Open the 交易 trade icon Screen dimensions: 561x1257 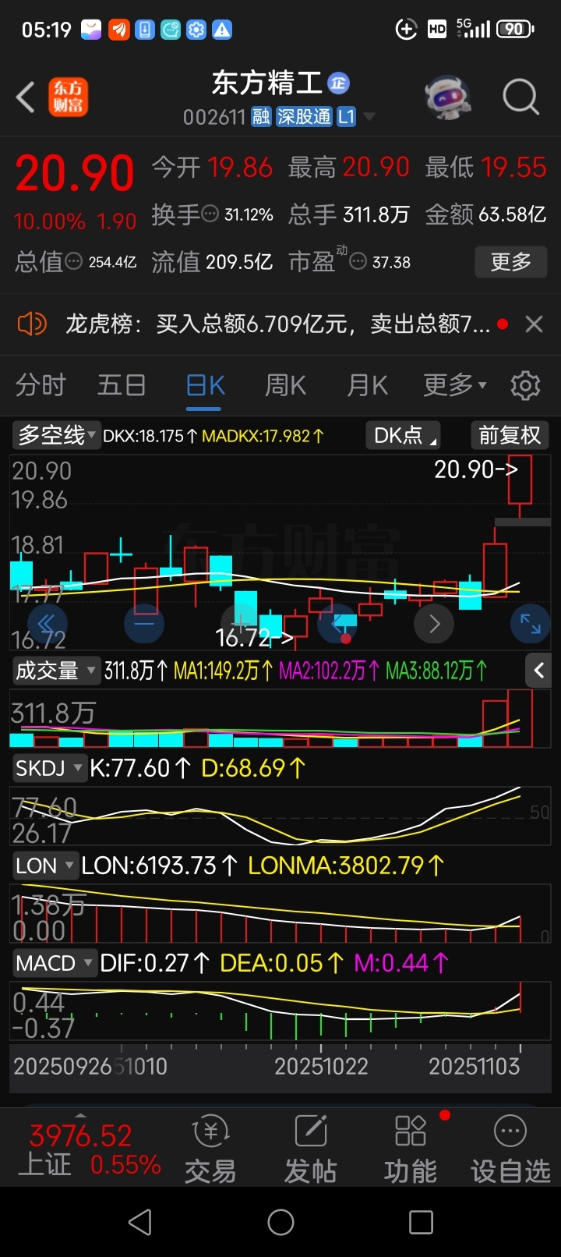click(210, 1149)
